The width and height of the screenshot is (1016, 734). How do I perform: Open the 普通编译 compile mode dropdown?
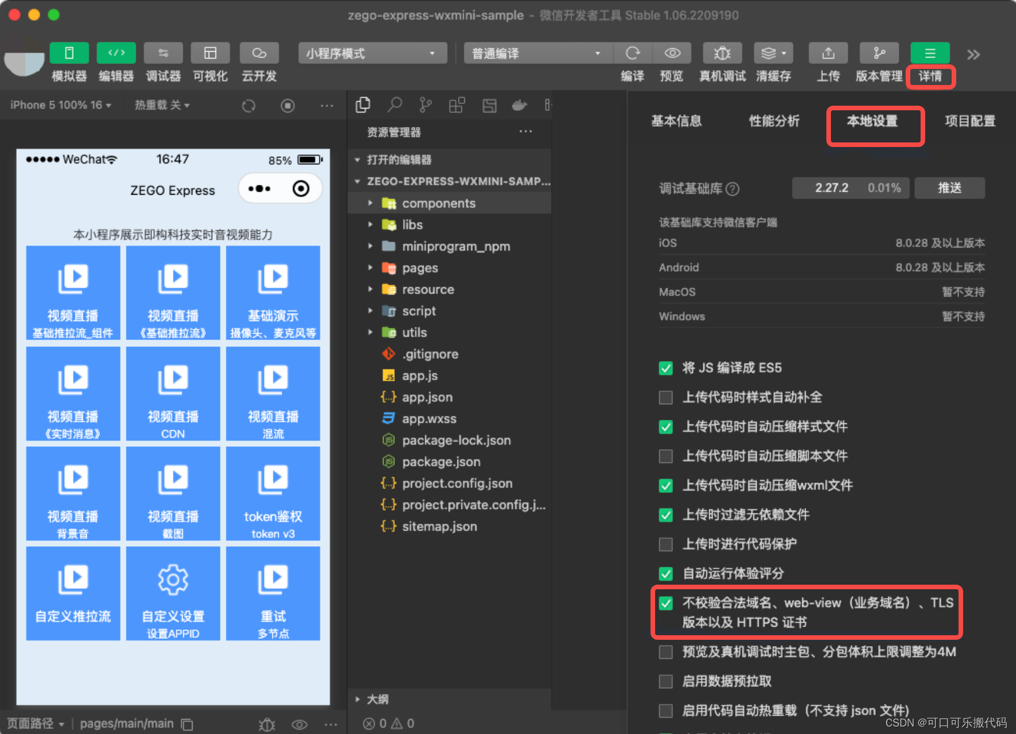(538, 53)
